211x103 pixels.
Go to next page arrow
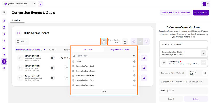point(147,41)
